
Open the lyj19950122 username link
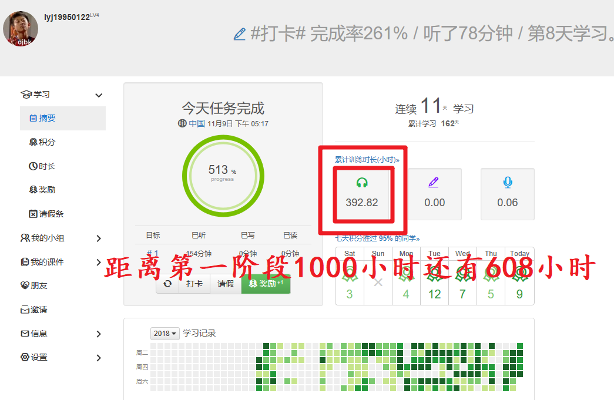(x=67, y=17)
